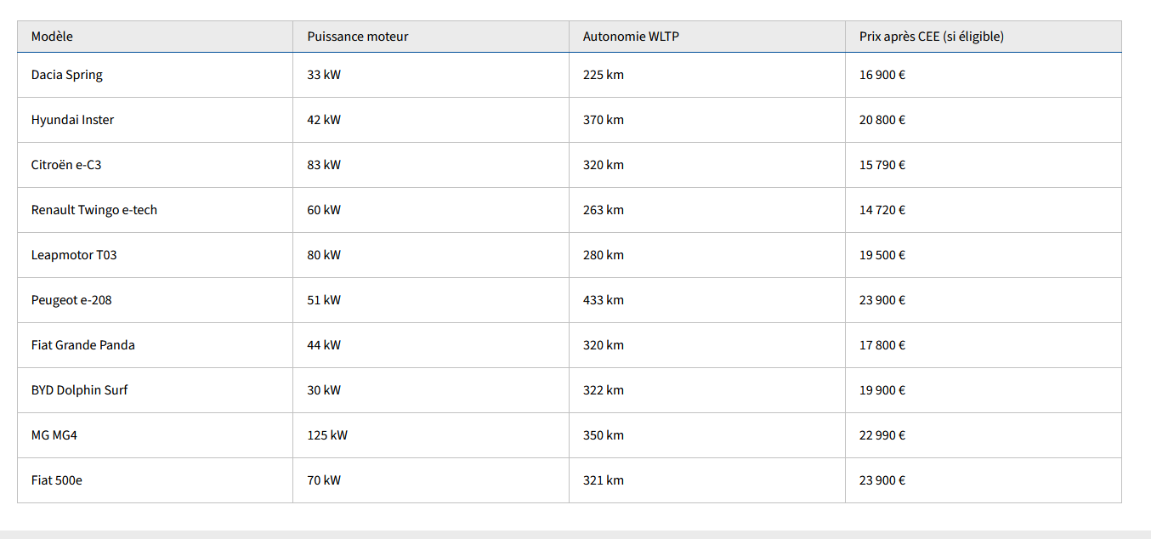Click the Modèle column header

(52, 37)
